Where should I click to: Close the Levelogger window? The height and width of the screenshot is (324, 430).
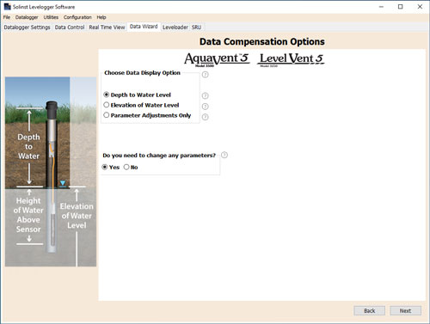tap(420, 7)
